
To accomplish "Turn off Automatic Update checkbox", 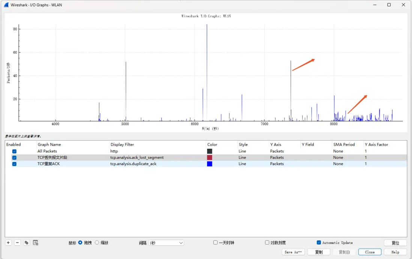I will [319, 243].
